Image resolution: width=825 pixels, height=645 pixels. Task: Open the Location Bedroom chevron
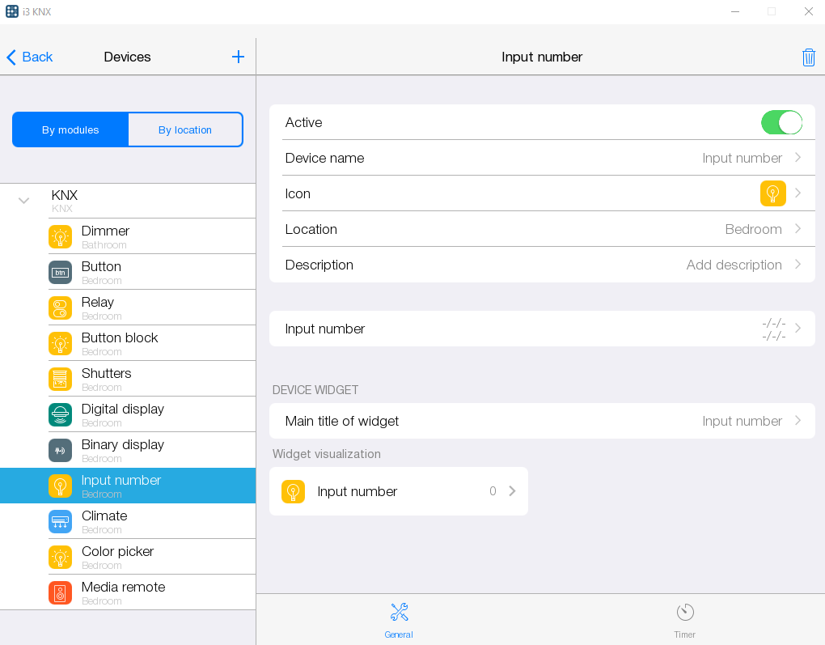pos(797,229)
